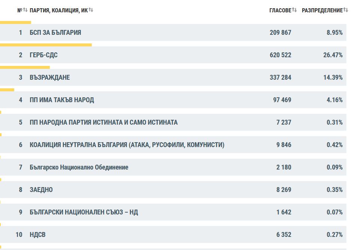
Task: Click the ПАРТИЯ, КОАЛИЦИЯ, ИК header
Action: [58, 10]
